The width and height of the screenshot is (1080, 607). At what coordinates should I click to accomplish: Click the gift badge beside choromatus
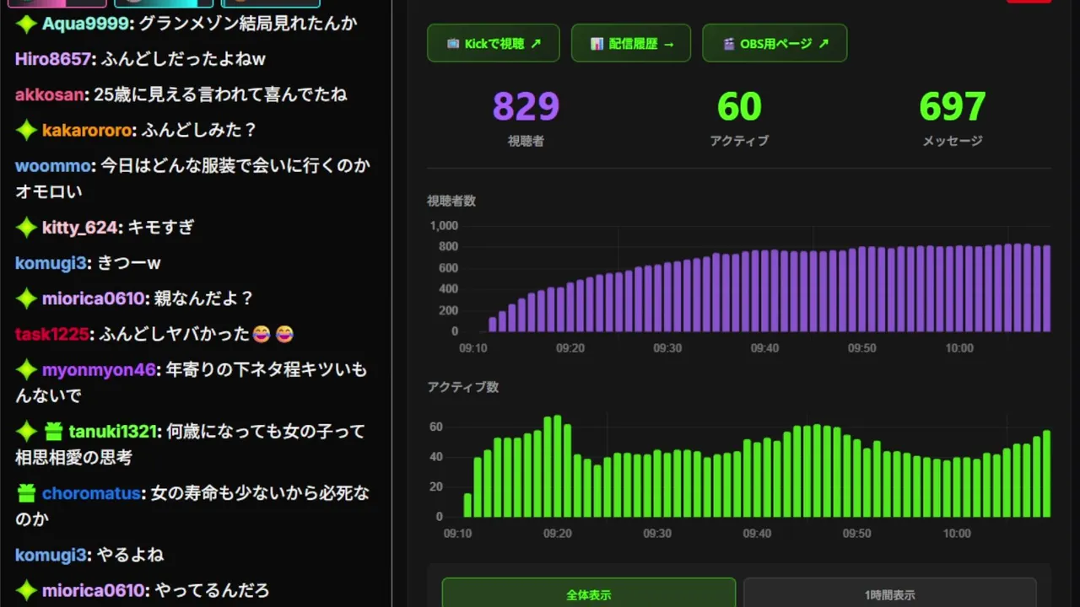(27, 493)
